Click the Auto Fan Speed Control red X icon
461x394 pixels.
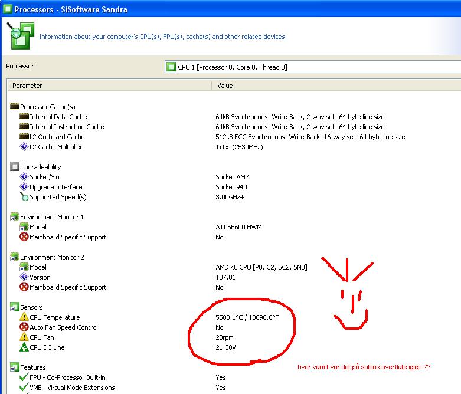pos(24,327)
